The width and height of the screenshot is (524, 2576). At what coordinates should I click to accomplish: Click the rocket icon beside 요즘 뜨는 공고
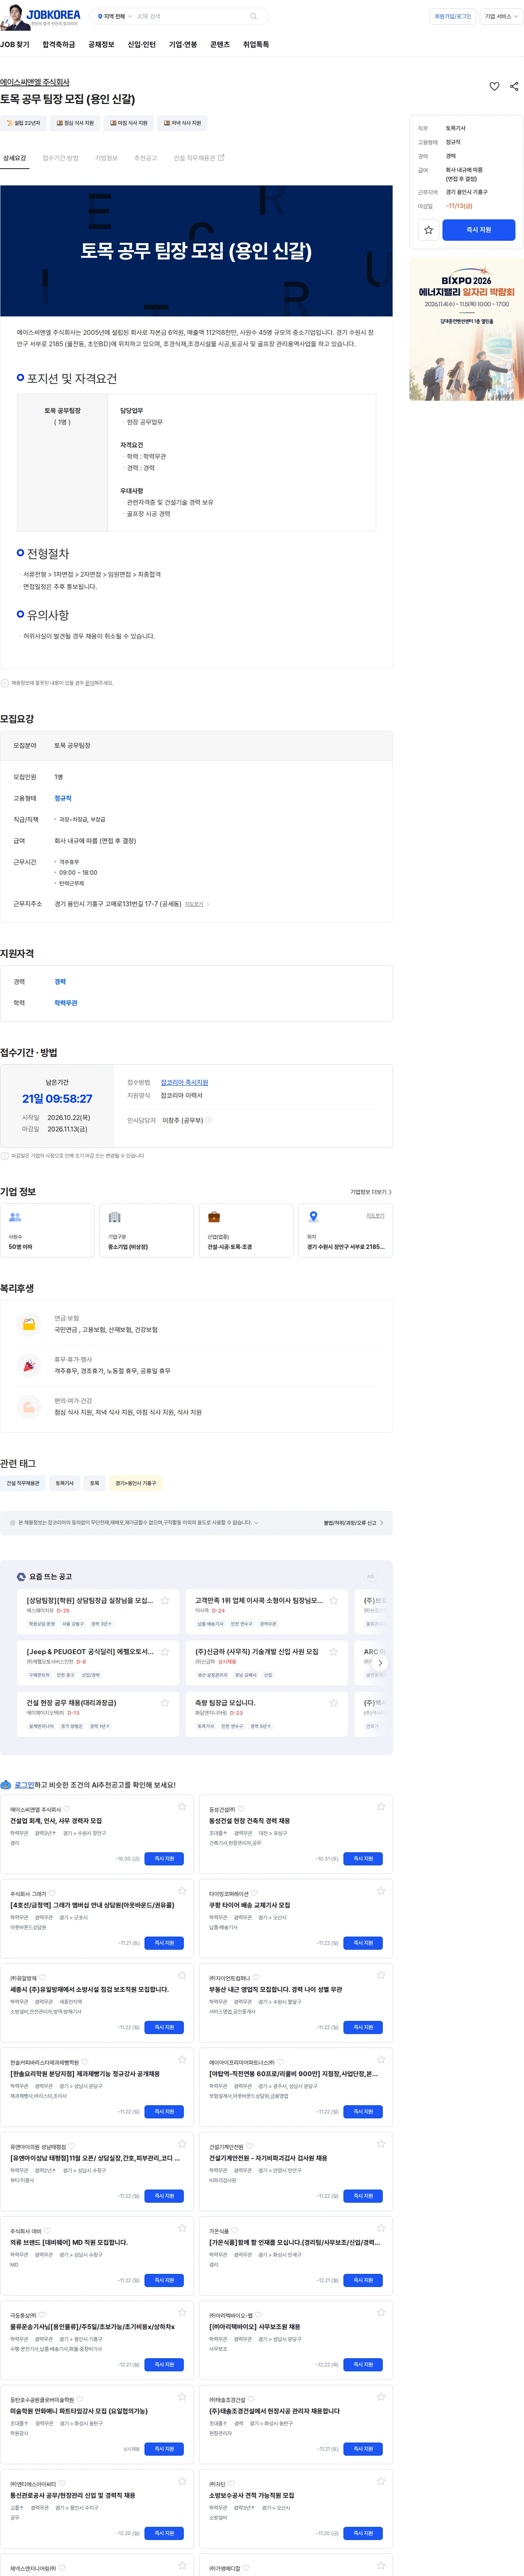(x=21, y=1577)
